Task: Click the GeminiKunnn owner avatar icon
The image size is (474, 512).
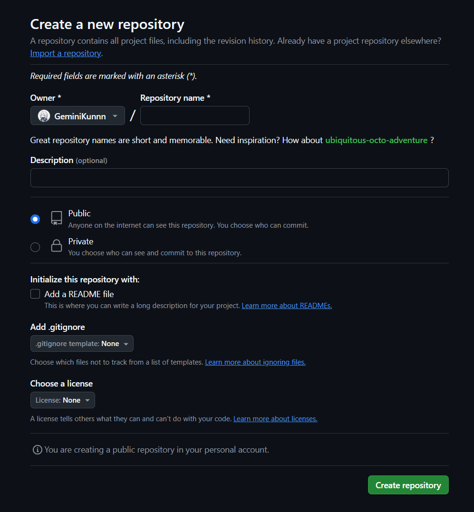Action: coord(44,116)
